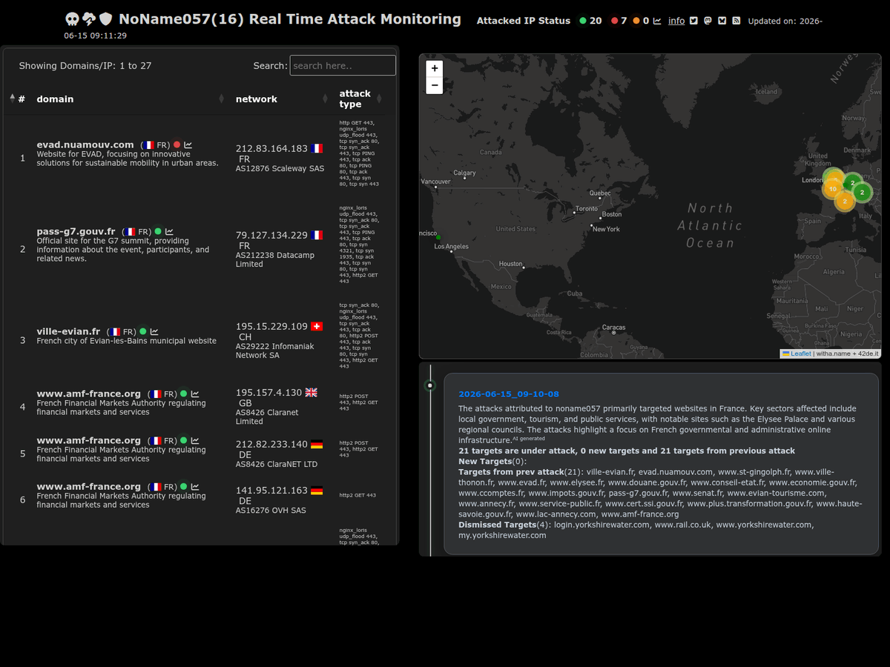Sort table by the attack type column
This screenshot has height=667, width=890.
tap(360, 99)
